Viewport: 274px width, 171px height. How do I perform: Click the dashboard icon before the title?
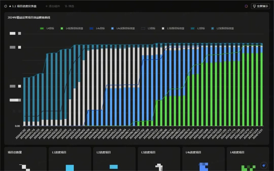point(6,6)
